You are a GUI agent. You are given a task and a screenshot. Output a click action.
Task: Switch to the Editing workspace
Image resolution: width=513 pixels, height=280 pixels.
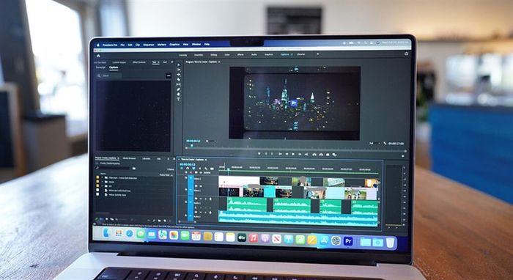coord(214,55)
